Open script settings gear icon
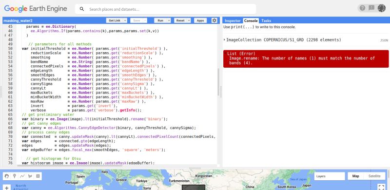This screenshot has height=190, width=390. 214,20
